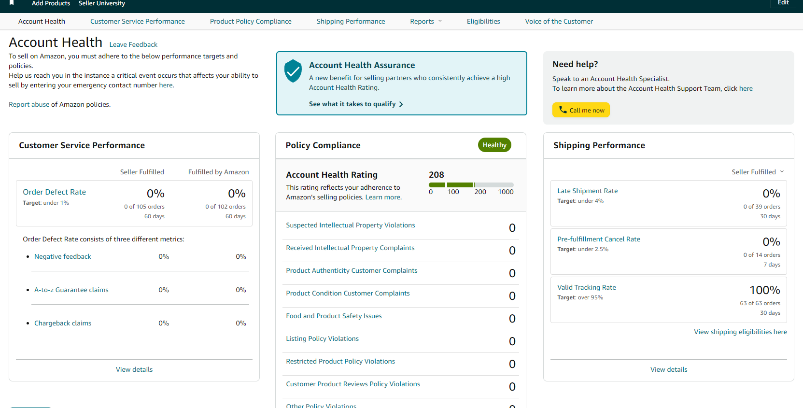Open Product Authenticity Customer Complaints

pos(352,271)
